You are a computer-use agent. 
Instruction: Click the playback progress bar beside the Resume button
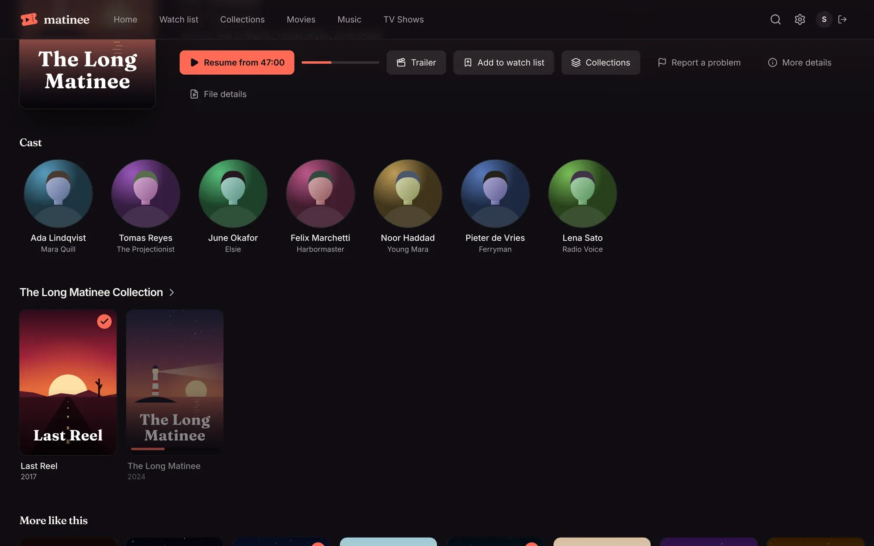(x=340, y=62)
